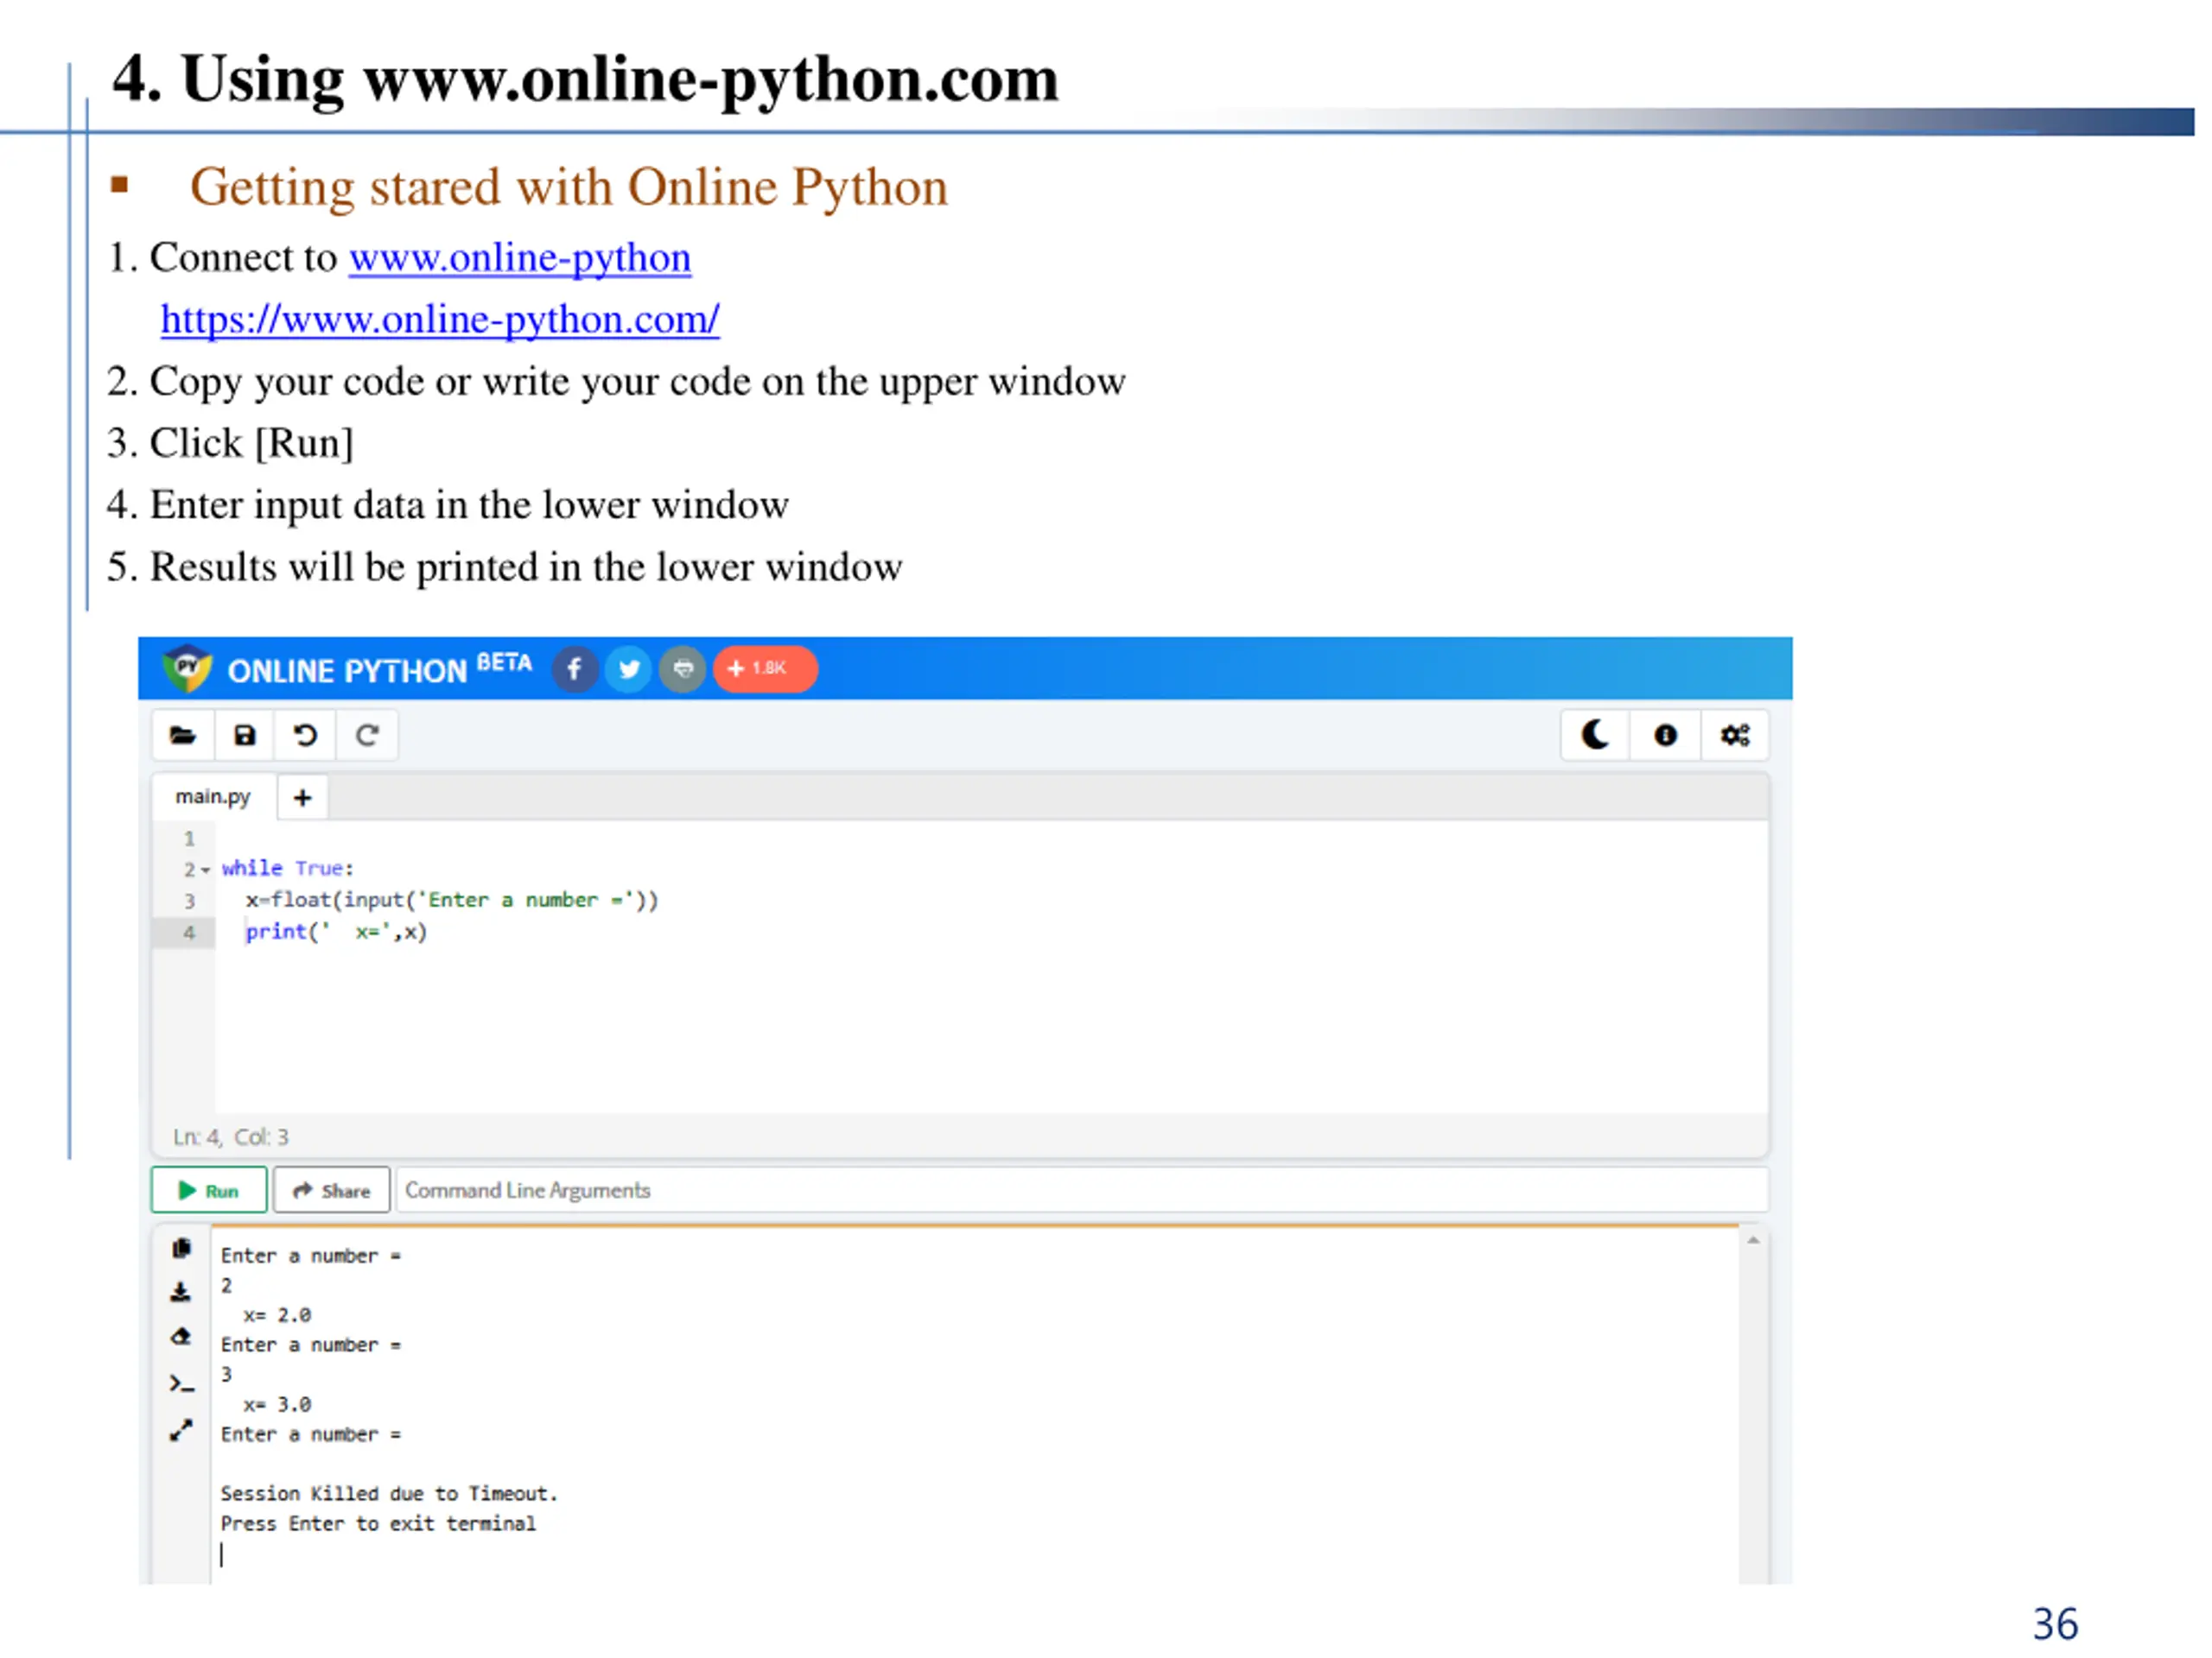Click the redo arrow icon
Image resolution: width=2212 pixels, height=1658 pixels.
pyautogui.click(x=367, y=737)
